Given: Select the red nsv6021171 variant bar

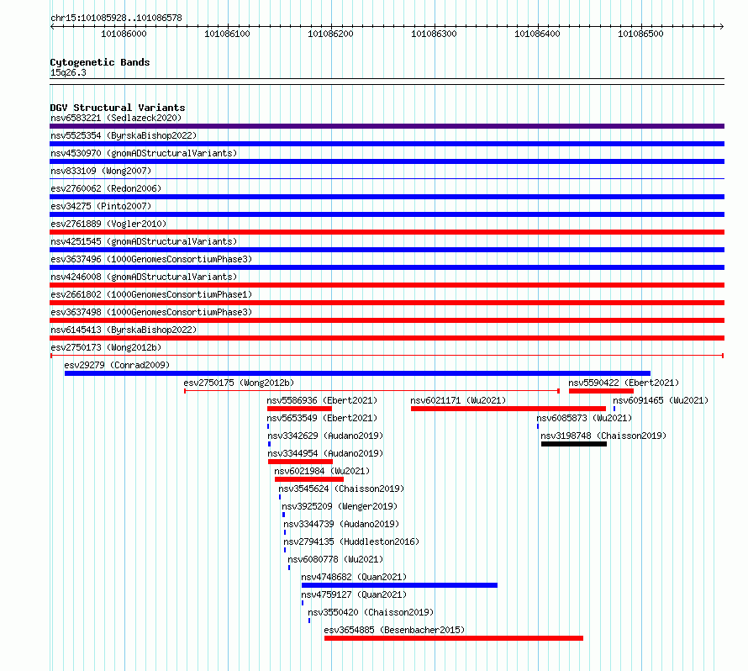Looking at the screenshot, I should [x=508, y=409].
